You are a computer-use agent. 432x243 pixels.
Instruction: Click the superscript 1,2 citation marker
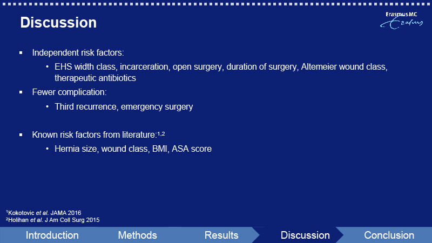coord(161,133)
